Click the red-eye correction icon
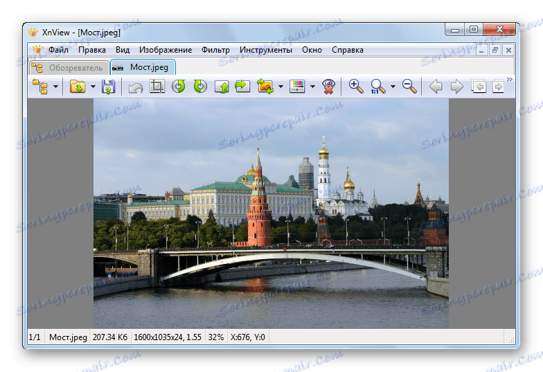The width and height of the screenshot is (543, 372). coord(328,87)
